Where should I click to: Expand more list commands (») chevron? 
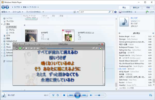tap(135, 12)
